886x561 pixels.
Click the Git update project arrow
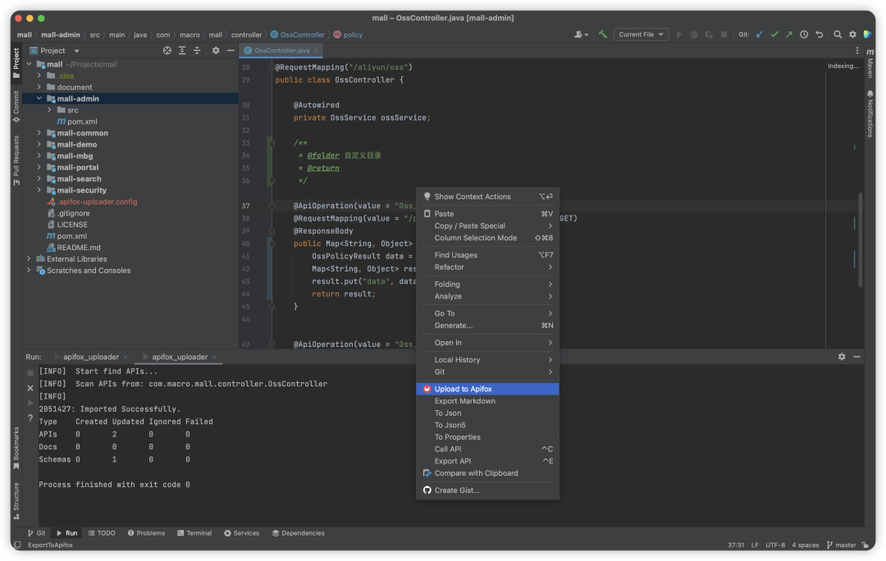coord(760,34)
